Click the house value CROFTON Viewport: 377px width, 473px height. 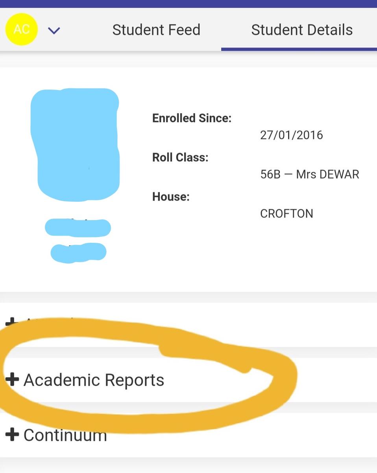286,214
